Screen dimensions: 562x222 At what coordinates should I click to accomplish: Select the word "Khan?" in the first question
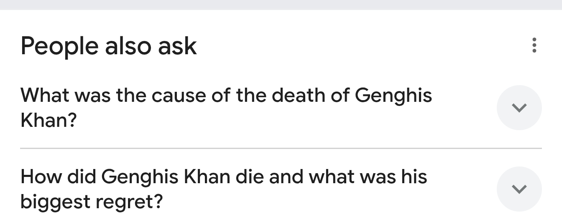(49, 121)
